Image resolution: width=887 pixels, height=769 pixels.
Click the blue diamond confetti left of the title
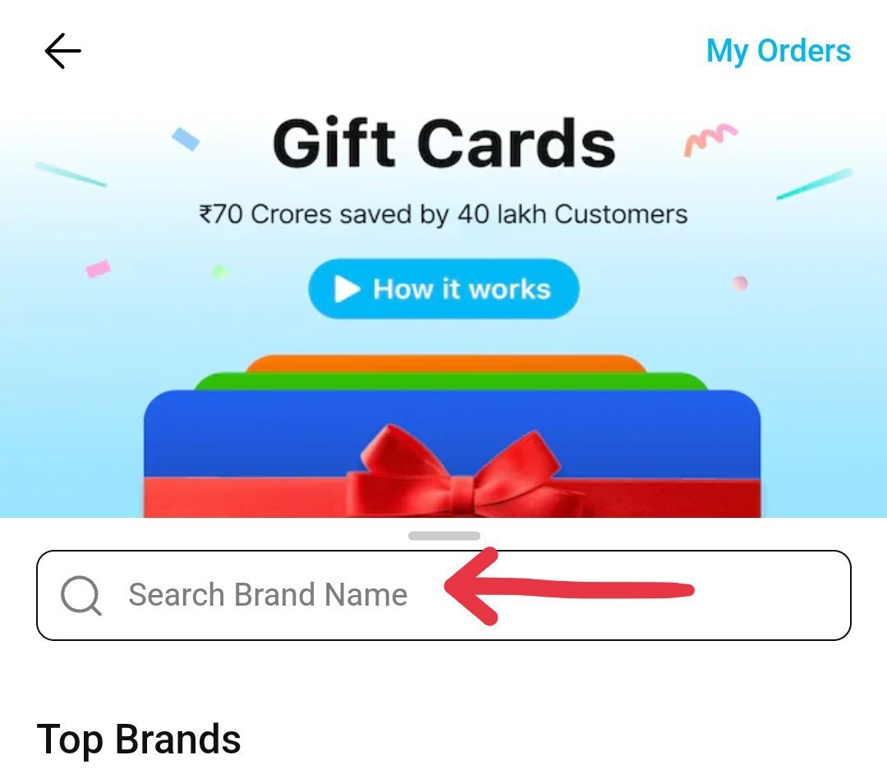(186, 139)
